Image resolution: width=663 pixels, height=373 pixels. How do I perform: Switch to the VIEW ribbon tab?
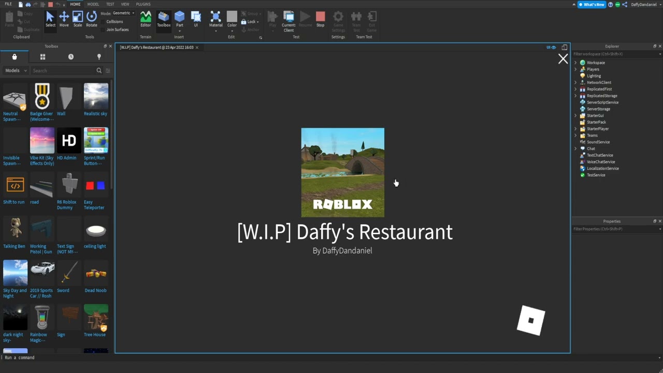pos(125,4)
